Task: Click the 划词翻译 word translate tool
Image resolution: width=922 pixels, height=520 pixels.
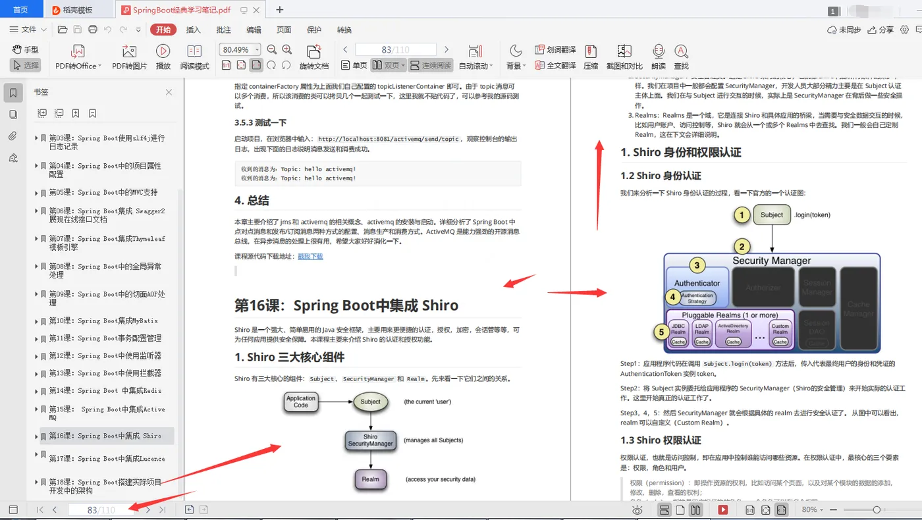Action: [555, 49]
